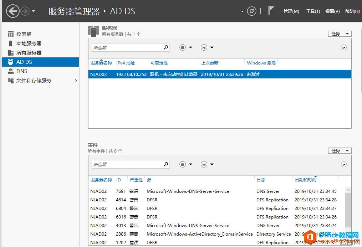Open the navigation history dropdown arrow

(x=34, y=11)
